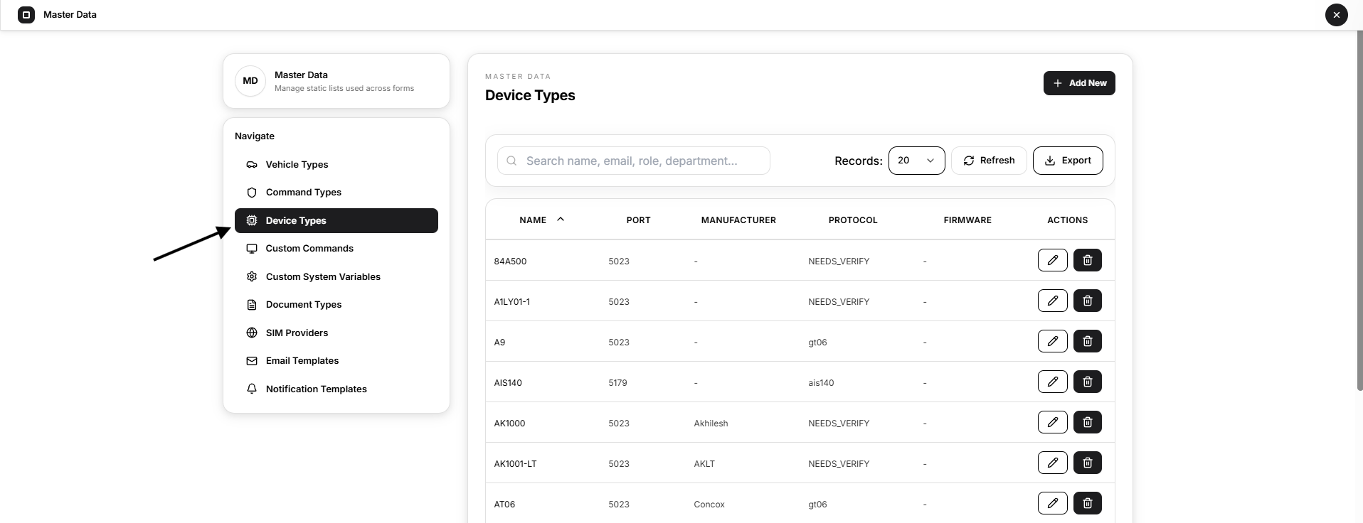1363x523 pixels.
Task: Open the Records per page dropdown
Action: (916, 161)
